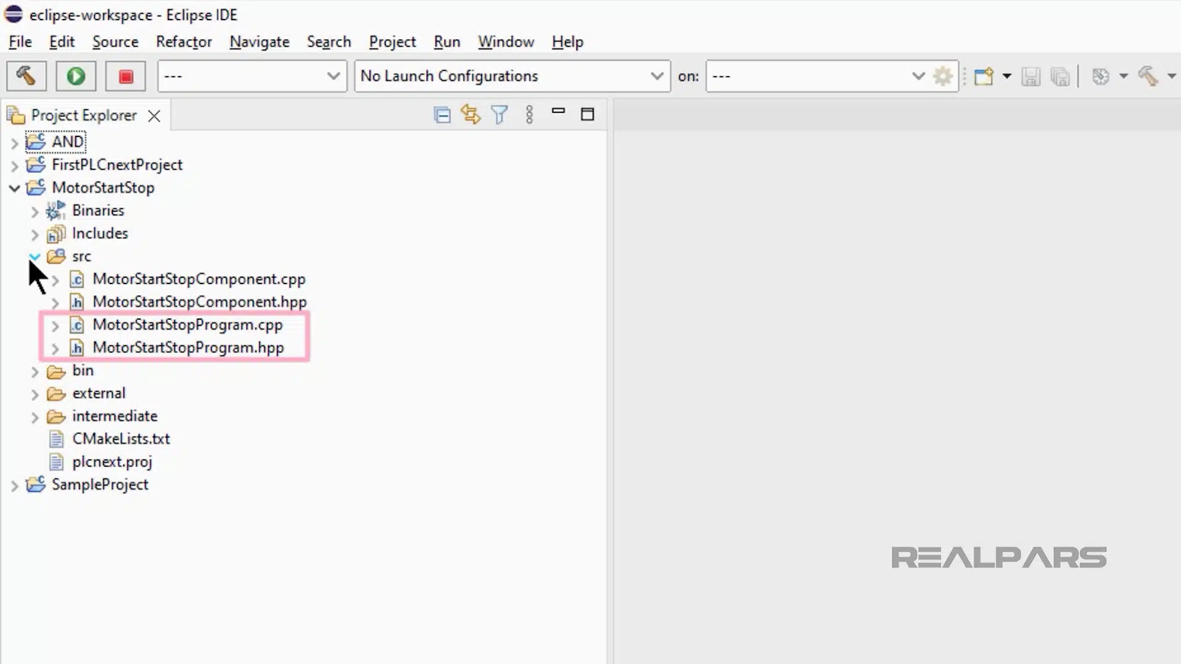Click the launch target settings gear
This screenshot has height=664, width=1181.
point(943,76)
